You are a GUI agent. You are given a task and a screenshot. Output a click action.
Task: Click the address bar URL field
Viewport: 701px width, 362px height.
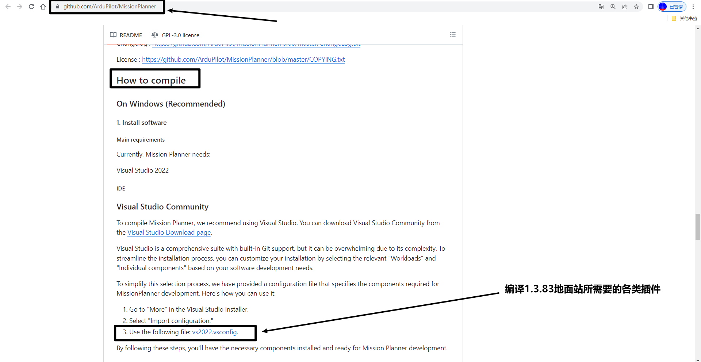[110, 7]
